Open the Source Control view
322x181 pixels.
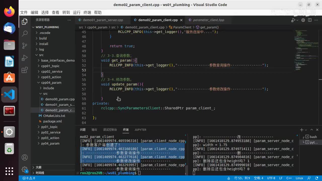(25, 46)
